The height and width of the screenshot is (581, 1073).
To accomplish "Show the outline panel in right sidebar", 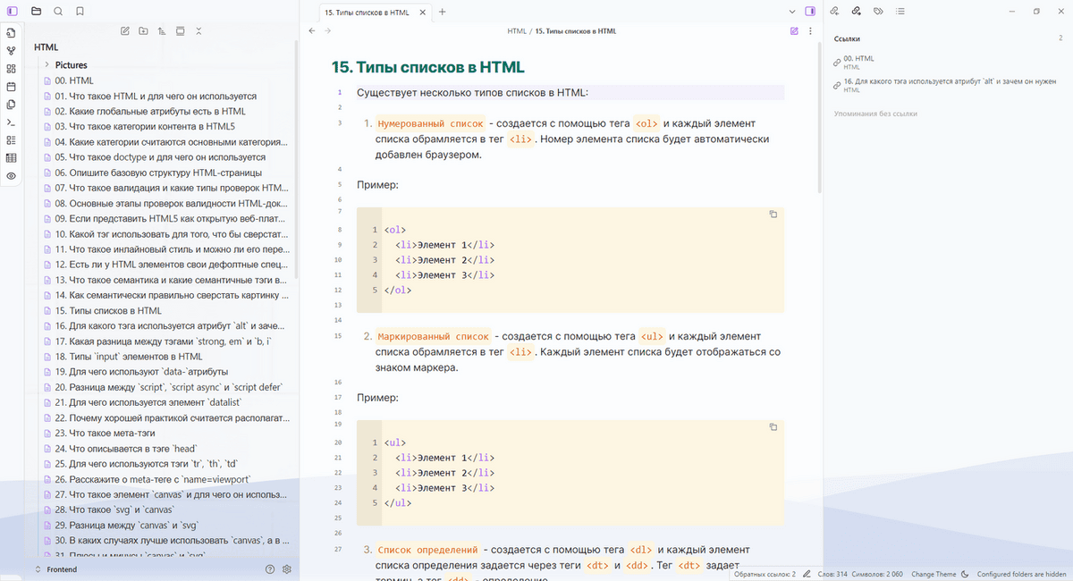I will (900, 12).
